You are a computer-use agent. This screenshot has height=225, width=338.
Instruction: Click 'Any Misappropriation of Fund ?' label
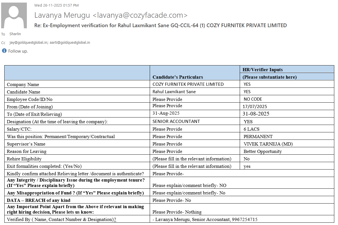click(75, 193)
